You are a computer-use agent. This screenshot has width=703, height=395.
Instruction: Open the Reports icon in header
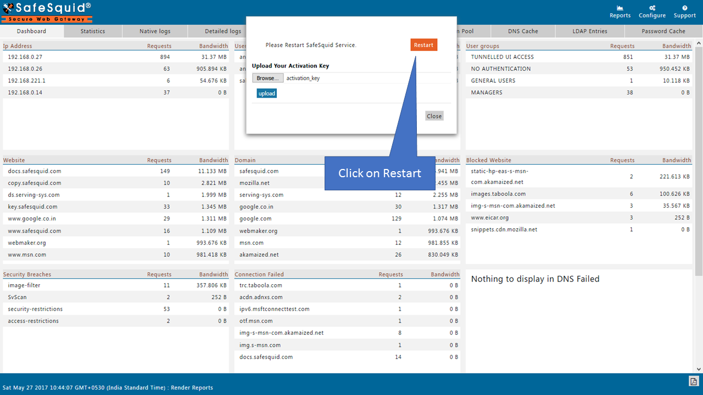[620, 12]
